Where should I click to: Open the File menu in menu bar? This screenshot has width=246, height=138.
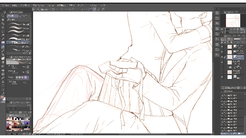(x=5, y=5)
